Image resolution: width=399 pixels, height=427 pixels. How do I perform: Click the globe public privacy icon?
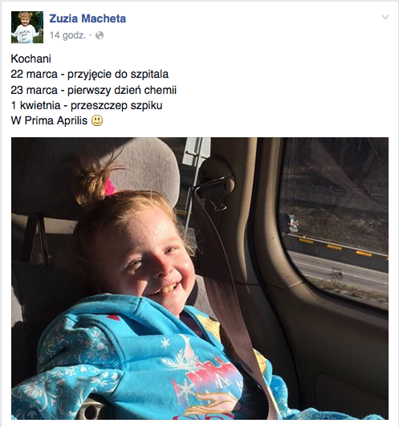[100, 35]
